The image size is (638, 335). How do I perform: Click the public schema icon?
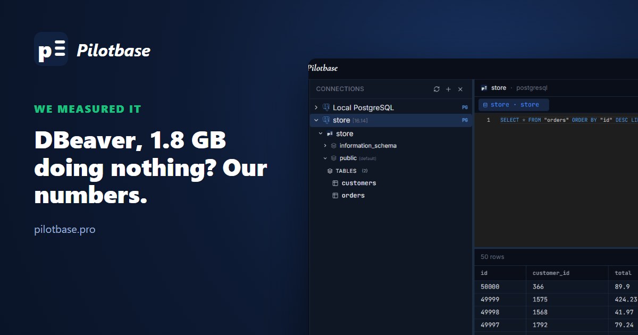333,158
